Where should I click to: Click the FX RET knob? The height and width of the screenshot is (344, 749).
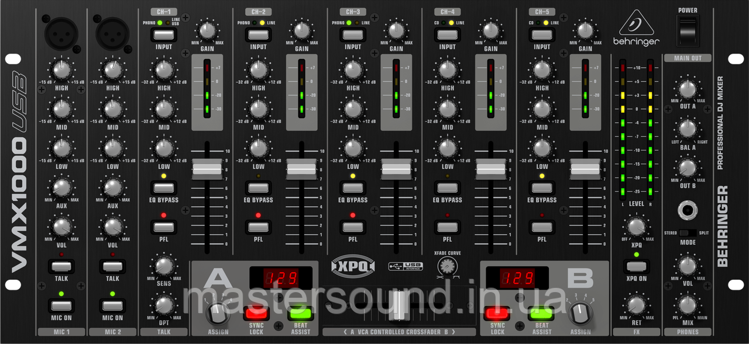pyautogui.click(x=636, y=305)
